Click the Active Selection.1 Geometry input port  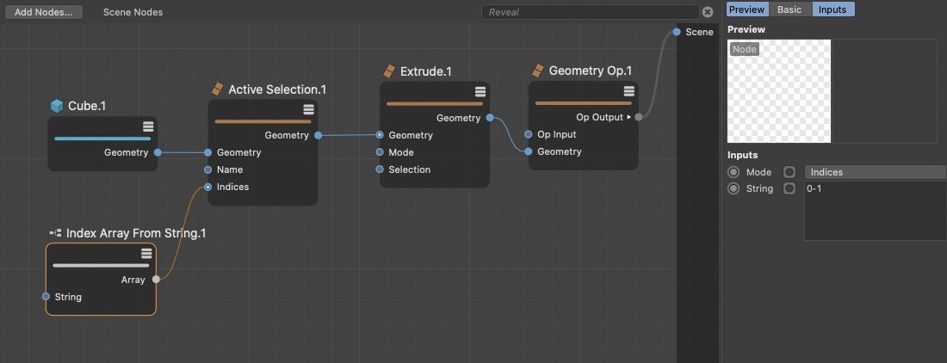[207, 152]
